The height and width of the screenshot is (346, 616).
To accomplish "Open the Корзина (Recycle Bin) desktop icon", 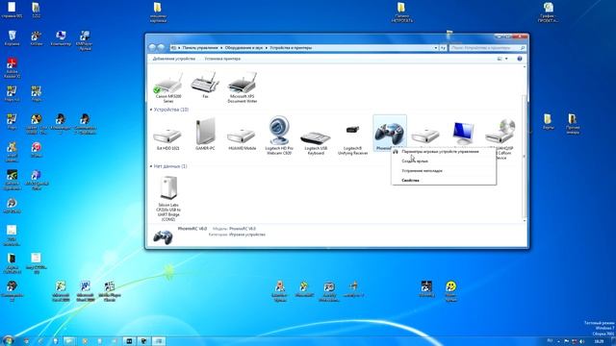I will tap(13, 38).
